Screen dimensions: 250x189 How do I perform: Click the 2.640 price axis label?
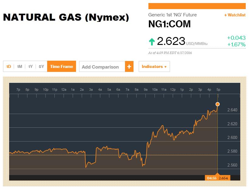pyautogui.click(x=232, y=110)
